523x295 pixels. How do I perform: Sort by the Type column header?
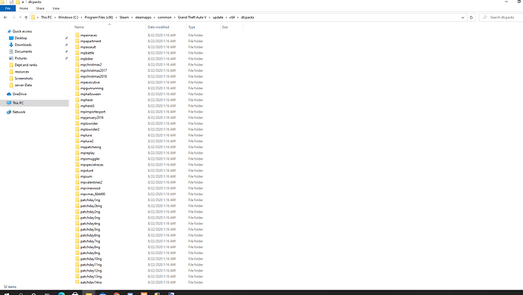[x=192, y=27]
